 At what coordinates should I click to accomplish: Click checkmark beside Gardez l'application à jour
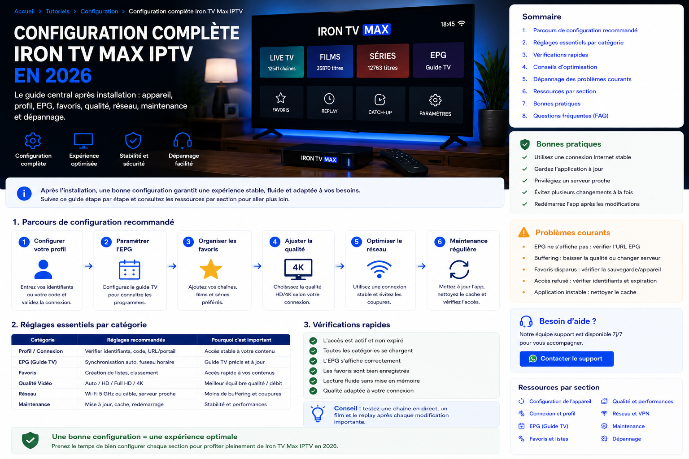coord(524,169)
